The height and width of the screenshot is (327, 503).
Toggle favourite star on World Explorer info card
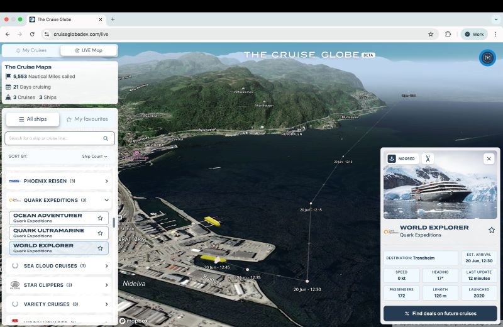tap(492, 230)
